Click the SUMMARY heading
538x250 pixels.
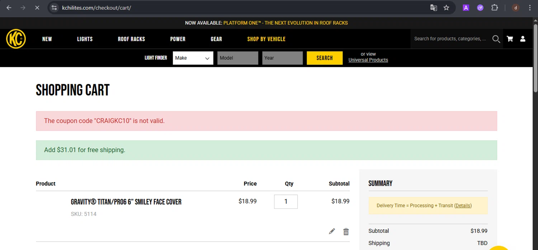380,183
